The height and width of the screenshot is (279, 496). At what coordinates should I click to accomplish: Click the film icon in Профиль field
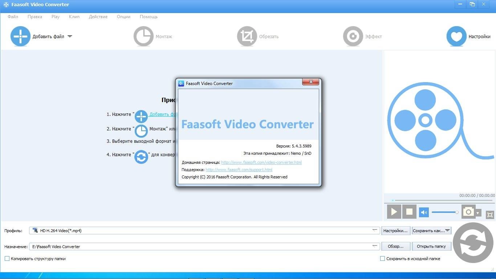pyautogui.click(x=35, y=230)
